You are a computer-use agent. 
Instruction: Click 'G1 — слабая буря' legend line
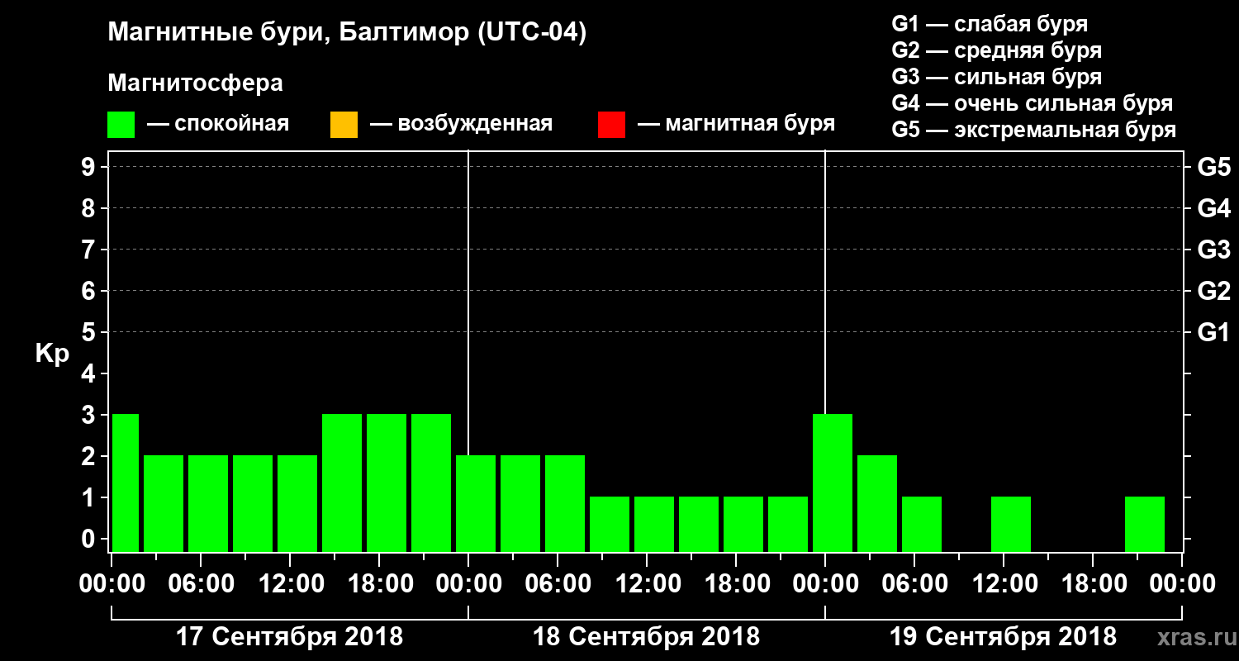click(x=990, y=24)
